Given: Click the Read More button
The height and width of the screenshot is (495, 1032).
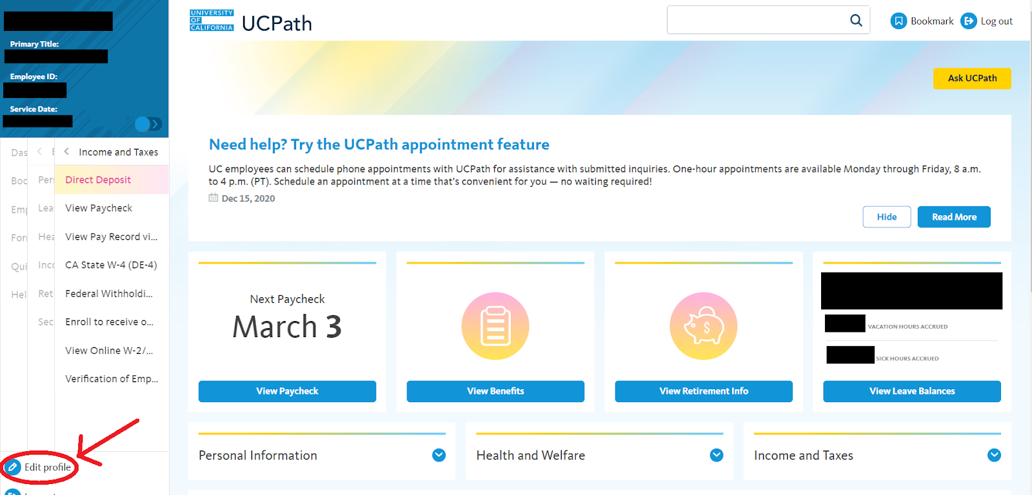Looking at the screenshot, I should 953,217.
